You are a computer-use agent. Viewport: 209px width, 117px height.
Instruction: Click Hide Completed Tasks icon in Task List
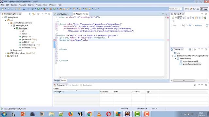point(193,18)
